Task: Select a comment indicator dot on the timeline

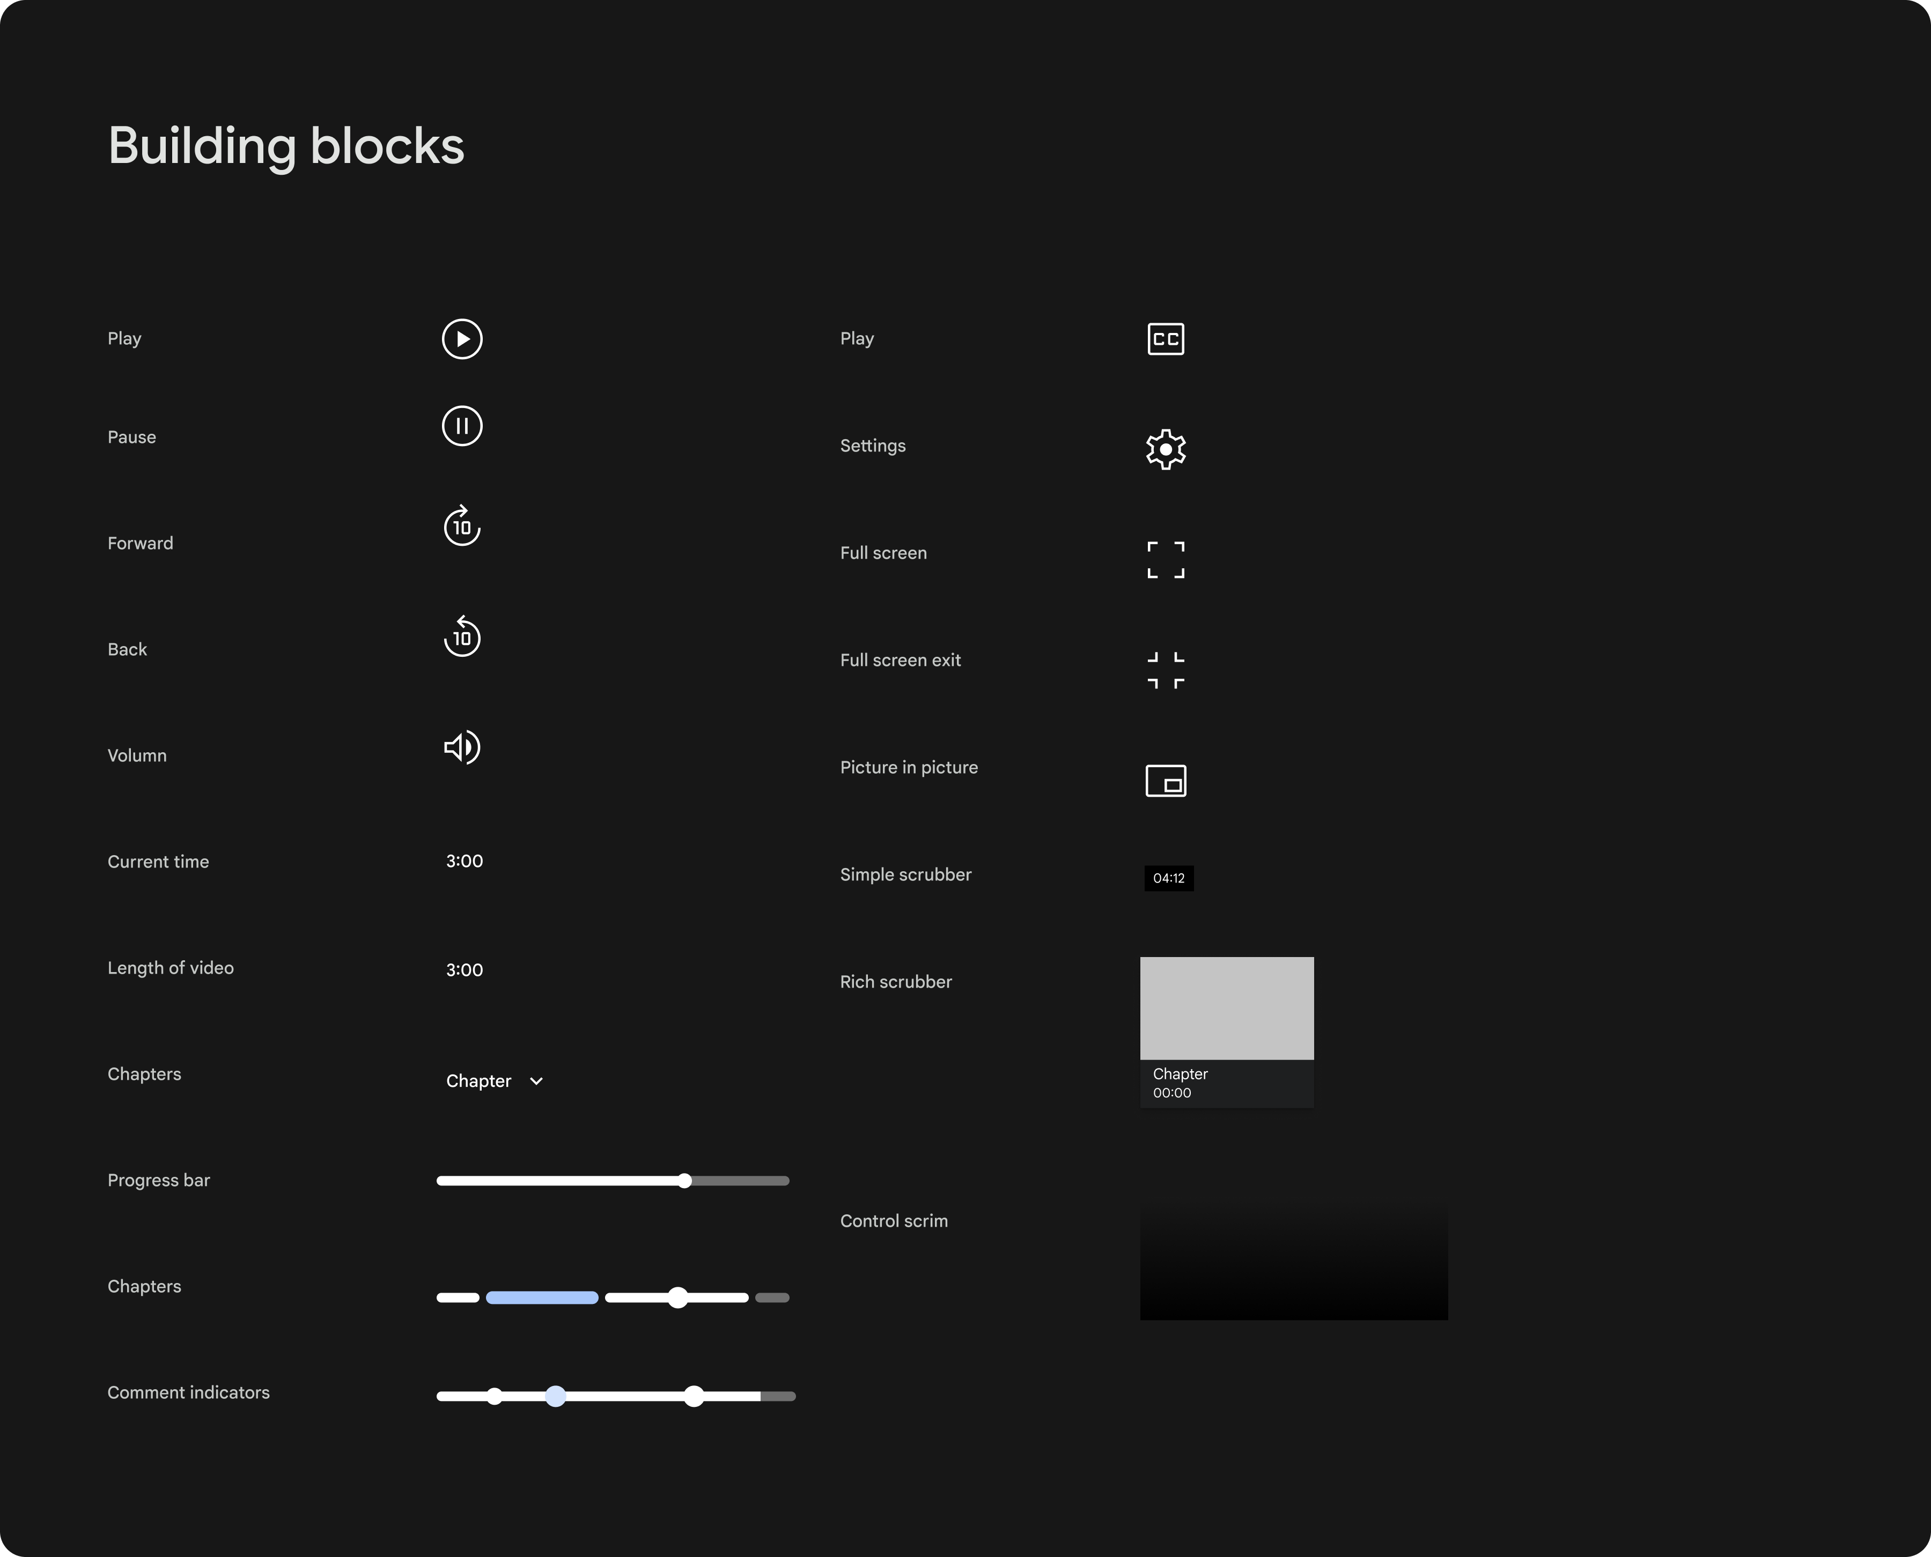Action: [556, 1396]
